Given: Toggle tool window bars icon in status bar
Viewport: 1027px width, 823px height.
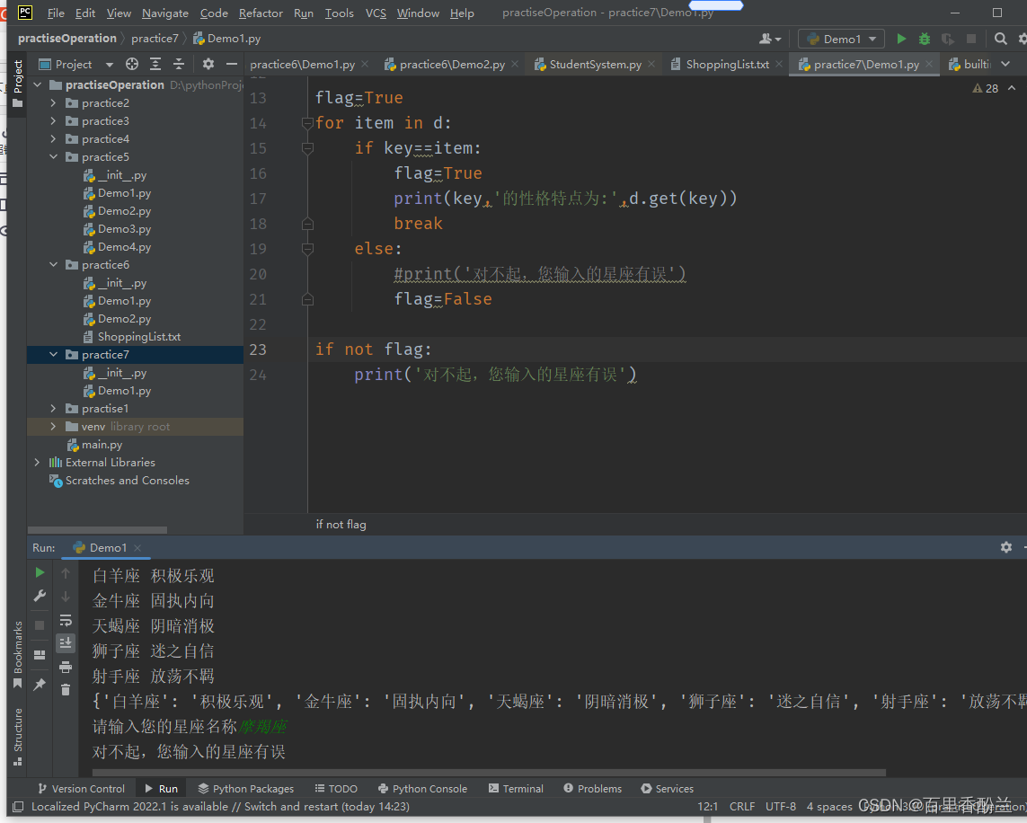Looking at the screenshot, I should pos(18,807).
